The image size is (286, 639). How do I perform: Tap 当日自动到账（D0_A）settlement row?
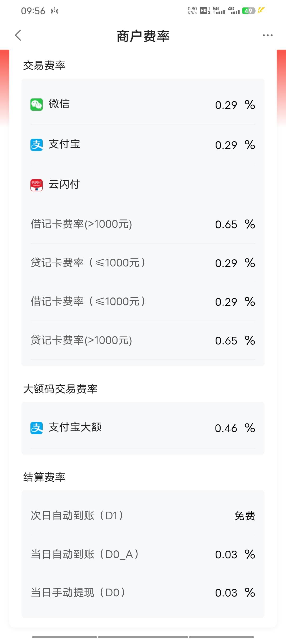[85, 554]
